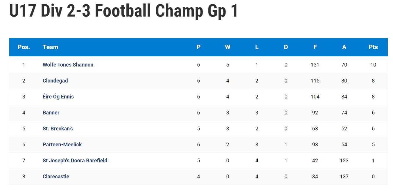Select the F column header

pos(315,47)
